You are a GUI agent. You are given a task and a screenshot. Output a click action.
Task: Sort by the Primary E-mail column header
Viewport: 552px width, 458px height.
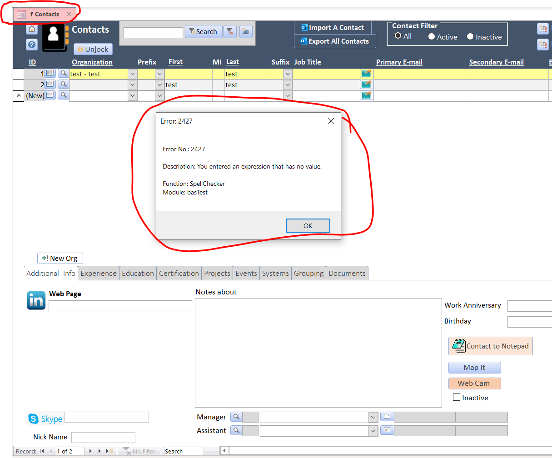pos(399,62)
